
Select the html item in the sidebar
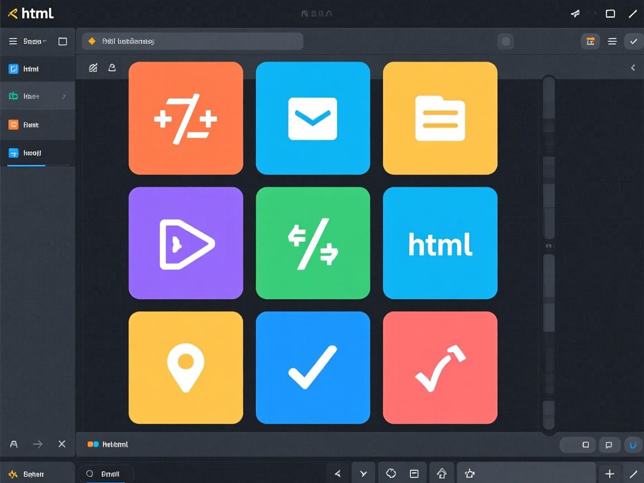(x=31, y=69)
